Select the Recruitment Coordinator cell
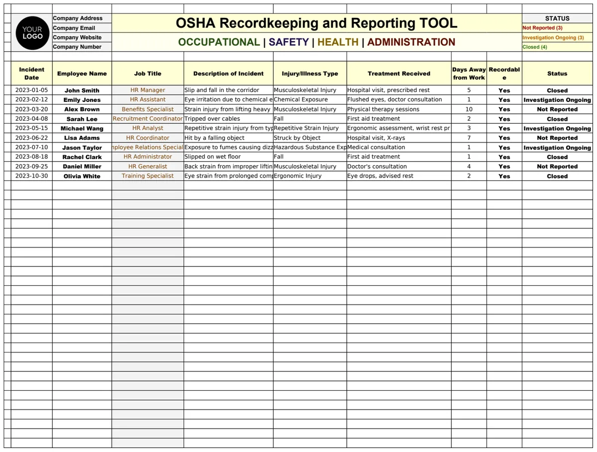597x452 pixels. click(x=148, y=119)
